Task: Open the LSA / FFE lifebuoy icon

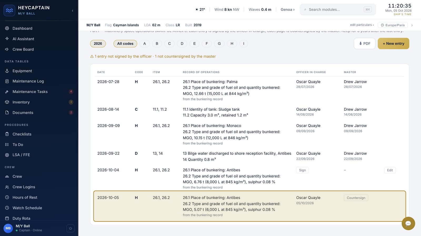Action: [x=7, y=155]
